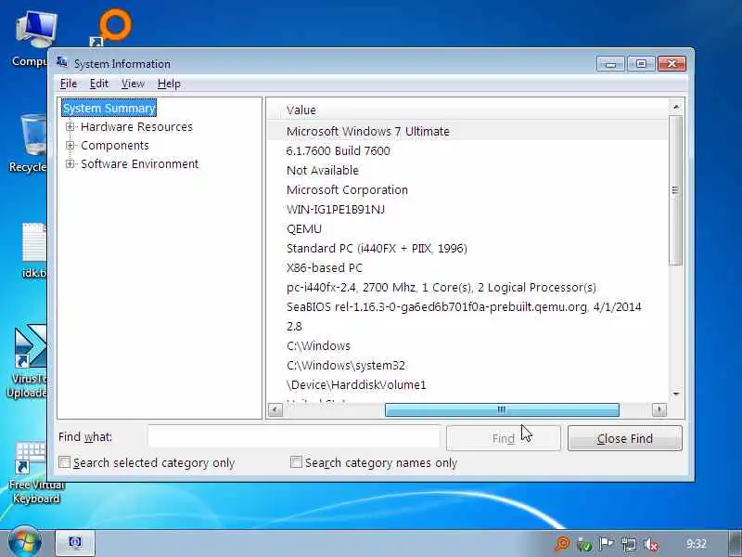This screenshot has width=742, height=557.
Task: Click the horizontal scrollbar right arrow
Action: tap(659, 409)
